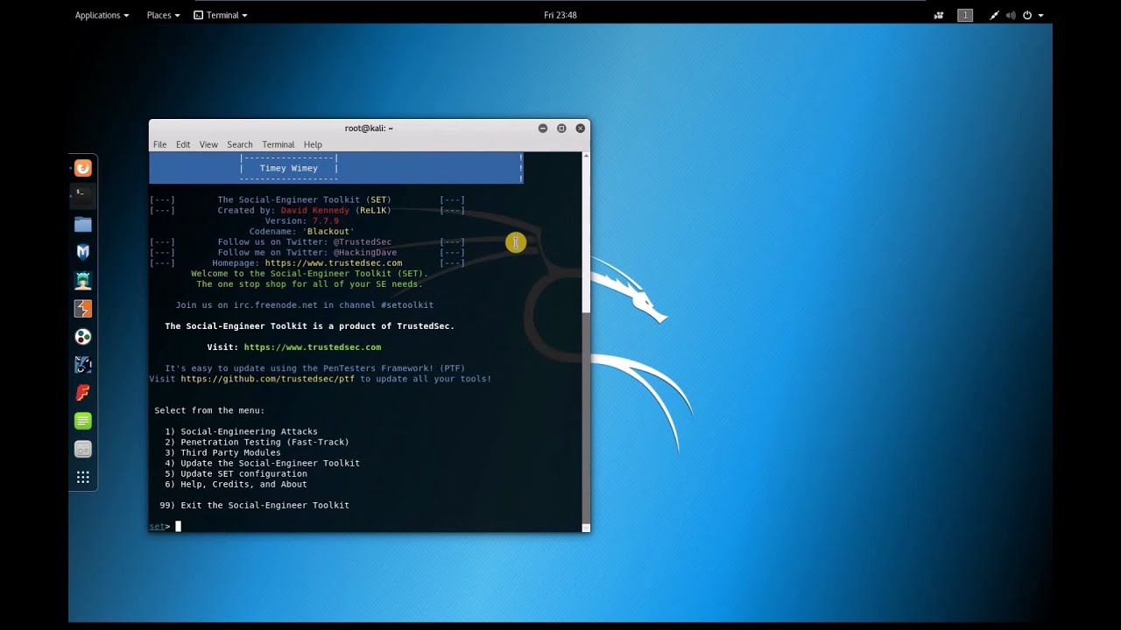The image size is (1121, 630).
Task: Click the '#setoolkit' IRC channel text
Action: [407, 304]
